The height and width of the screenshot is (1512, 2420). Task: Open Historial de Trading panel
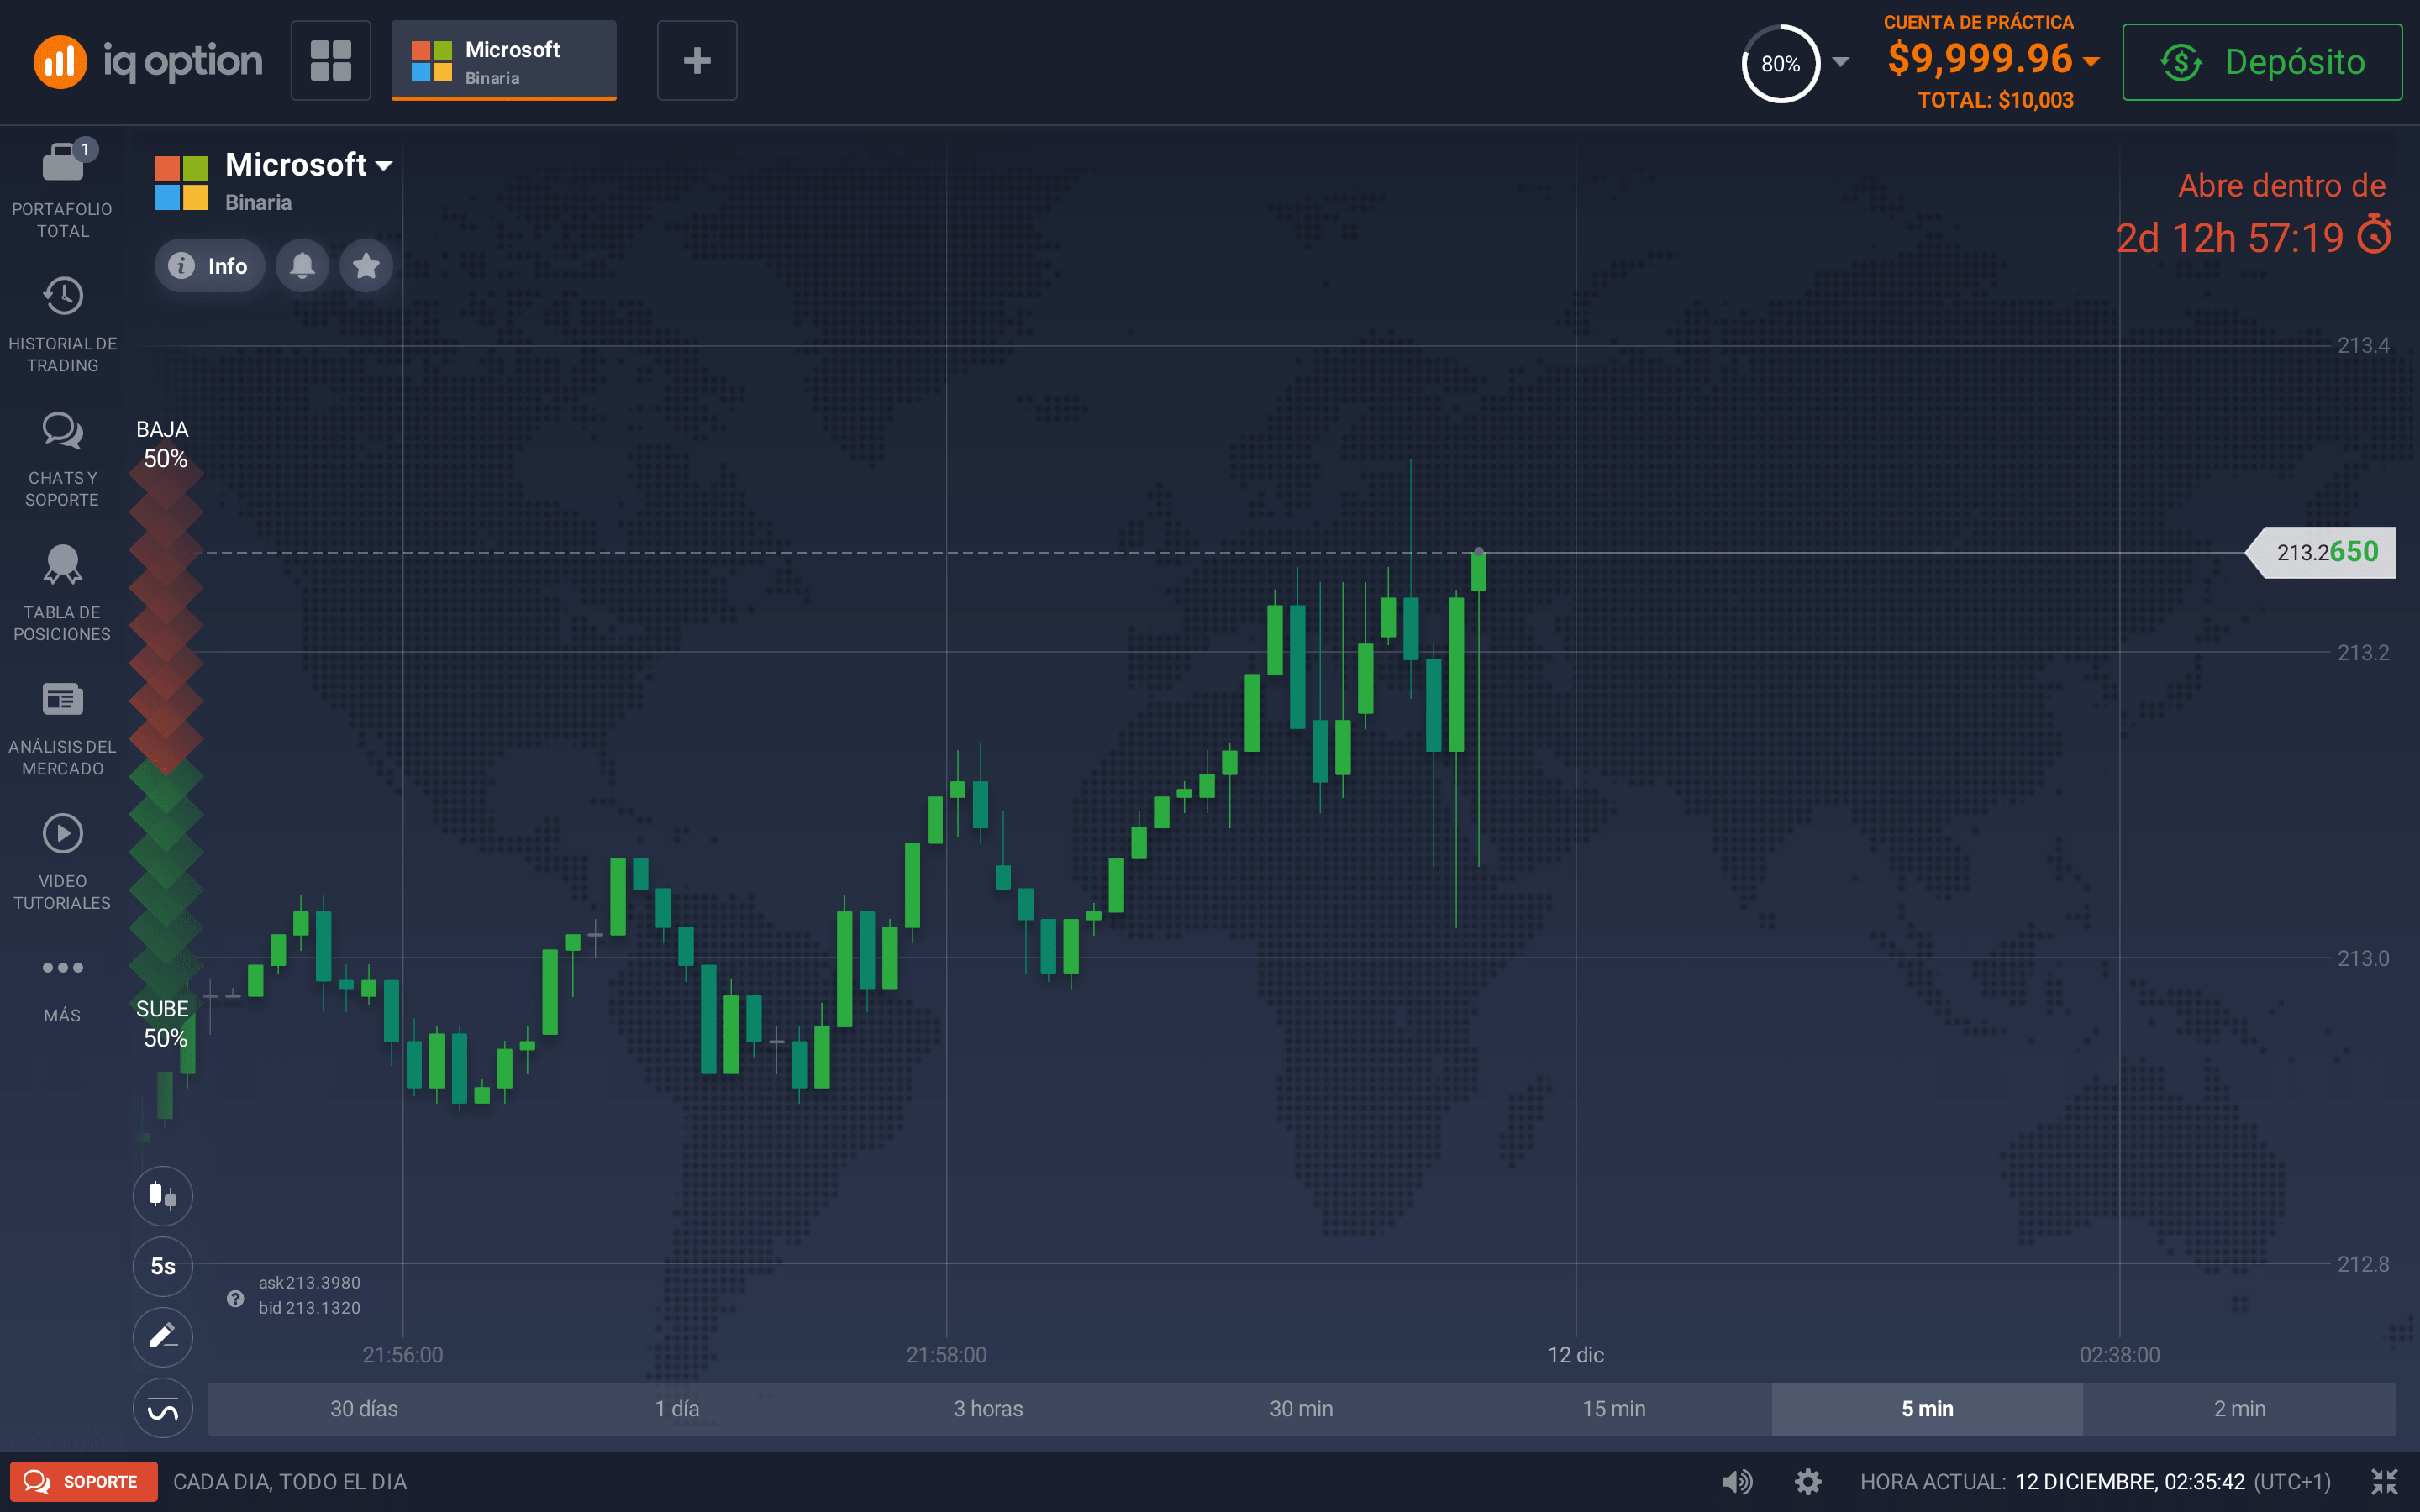62,325
